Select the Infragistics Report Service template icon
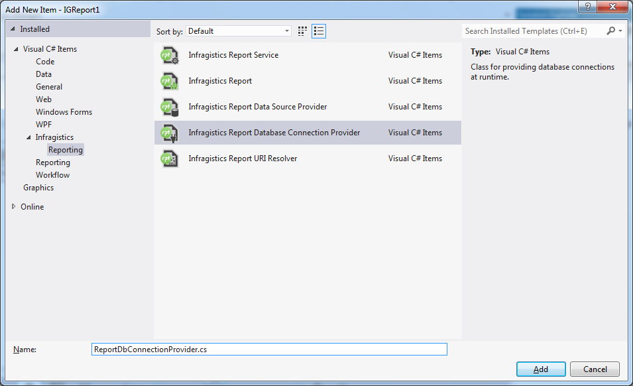Viewport: 633px width, 386px height. [170, 55]
